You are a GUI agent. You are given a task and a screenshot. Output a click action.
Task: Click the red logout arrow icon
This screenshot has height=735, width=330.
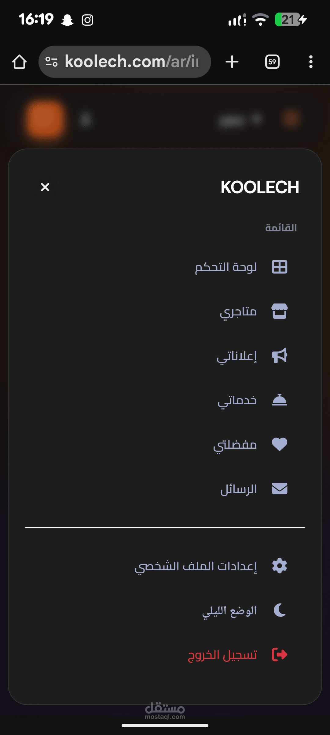pyautogui.click(x=279, y=654)
